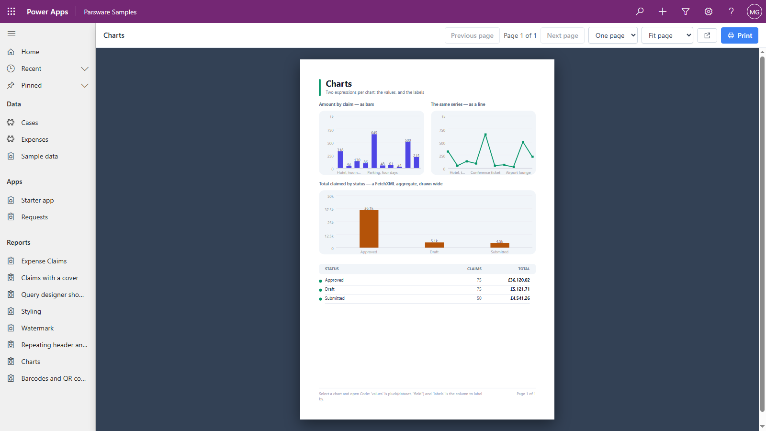Screen dimensions: 766x431
Task: Open the app launcher waffle icon
Action: pos(11,11)
